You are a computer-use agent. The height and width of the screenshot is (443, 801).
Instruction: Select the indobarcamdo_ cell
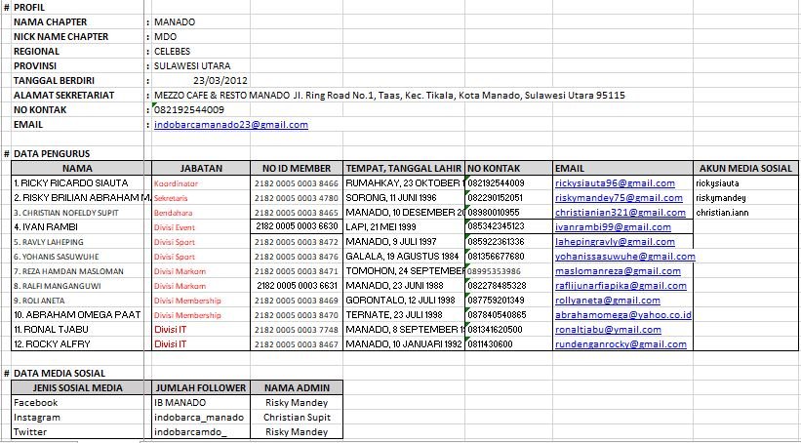pyautogui.click(x=201, y=431)
